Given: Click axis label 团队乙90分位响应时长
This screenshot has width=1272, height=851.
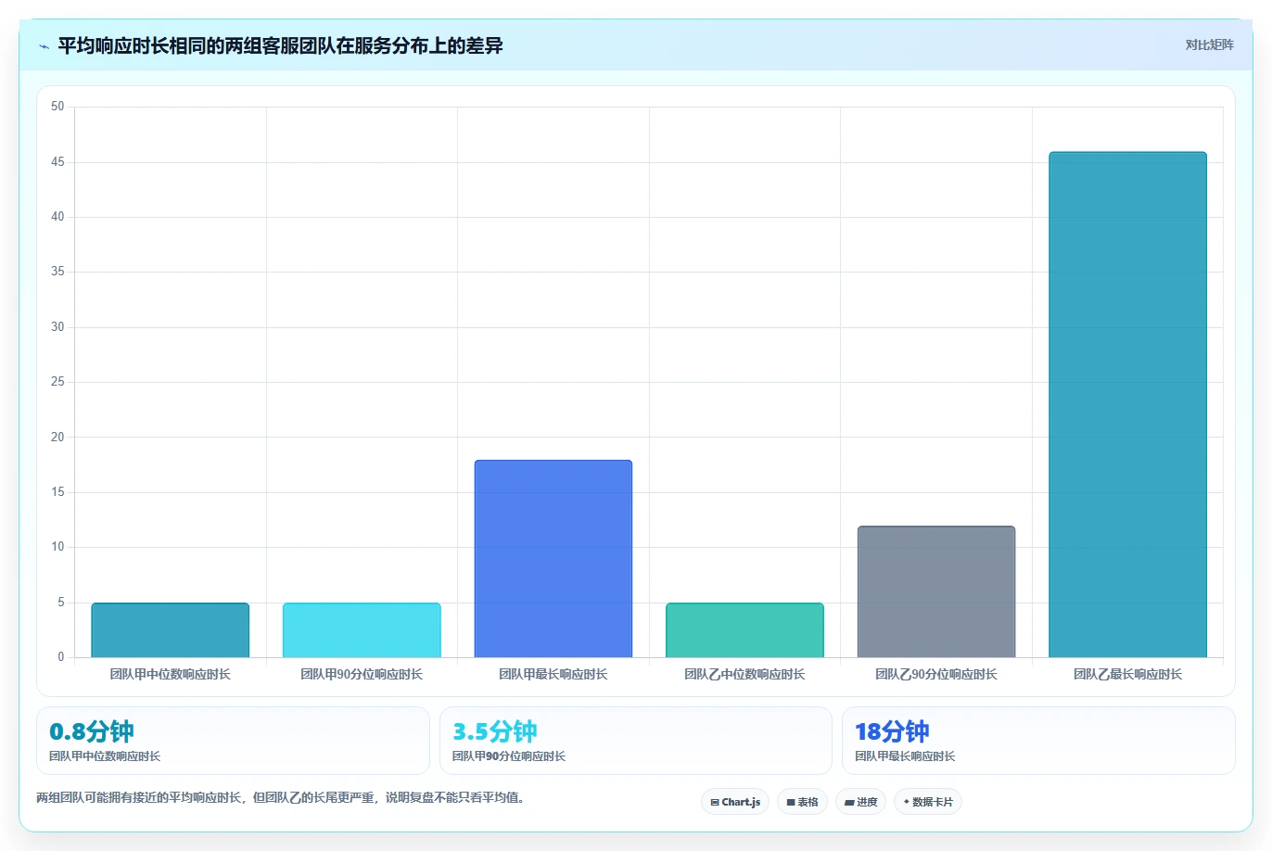Looking at the screenshot, I should (936, 674).
